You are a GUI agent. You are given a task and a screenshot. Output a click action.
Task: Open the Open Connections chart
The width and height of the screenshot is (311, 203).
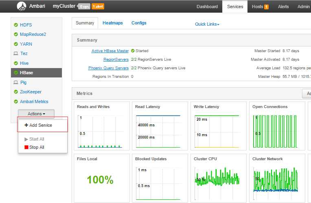click(x=277, y=126)
